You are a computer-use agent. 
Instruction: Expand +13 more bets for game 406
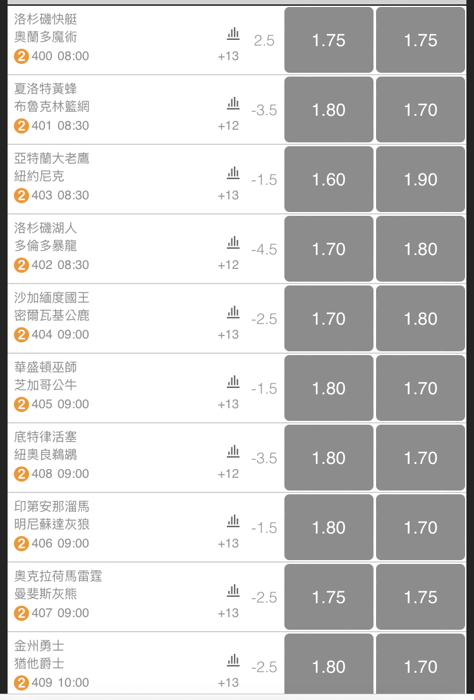(228, 544)
